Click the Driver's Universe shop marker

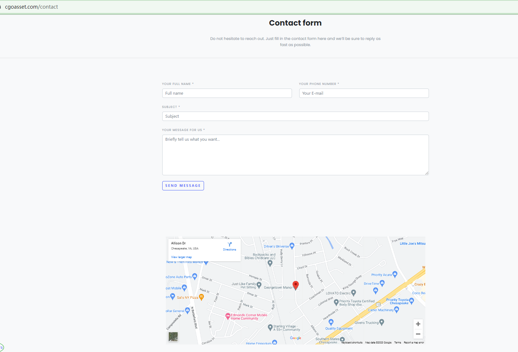[292, 246]
